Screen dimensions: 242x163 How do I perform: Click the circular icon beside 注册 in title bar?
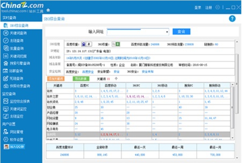(x=218, y=7)
